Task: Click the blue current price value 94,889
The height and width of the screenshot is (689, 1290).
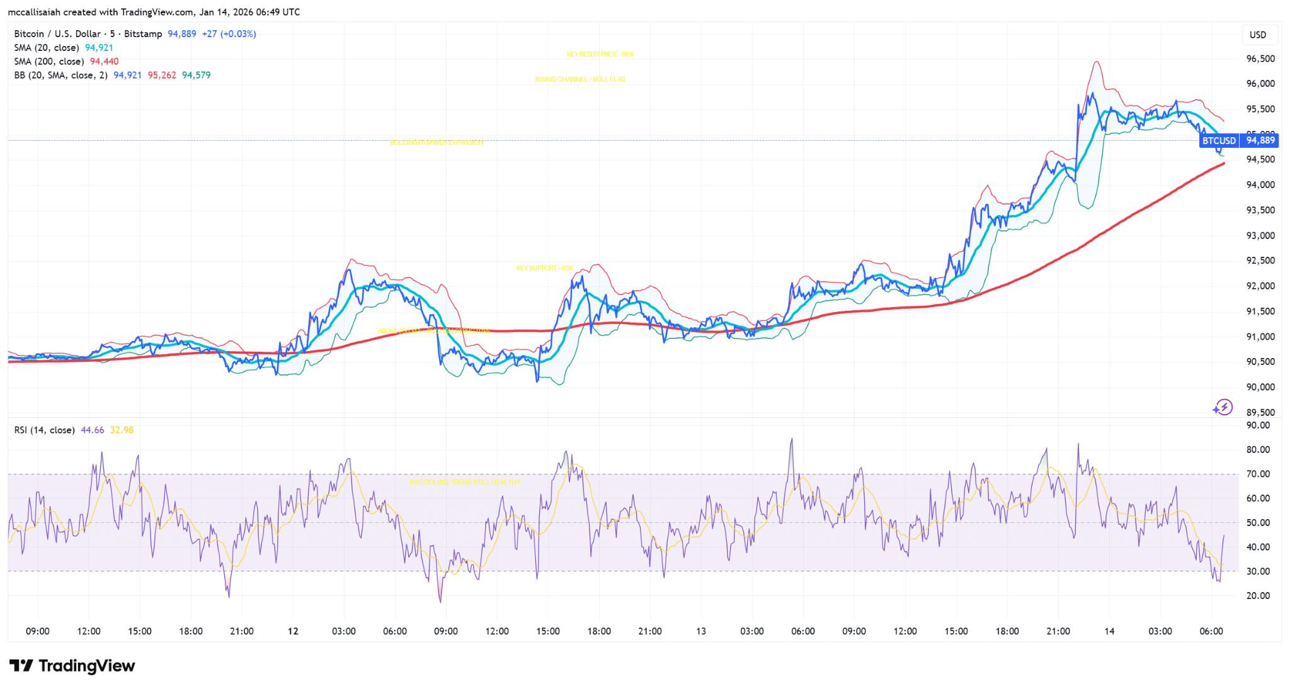Action: 181,34
